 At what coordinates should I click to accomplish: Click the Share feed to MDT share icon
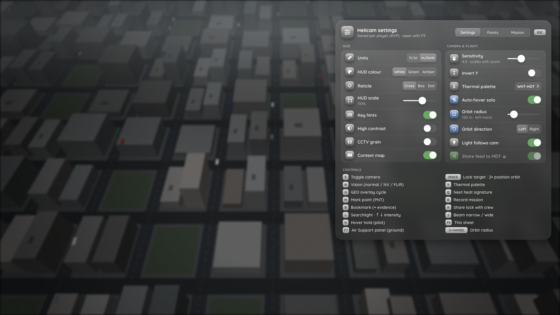click(454, 156)
